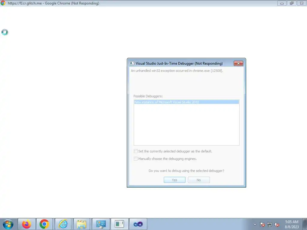Click Yes to debug with selected debugger
The width and height of the screenshot is (307, 230).
click(x=174, y=180)
